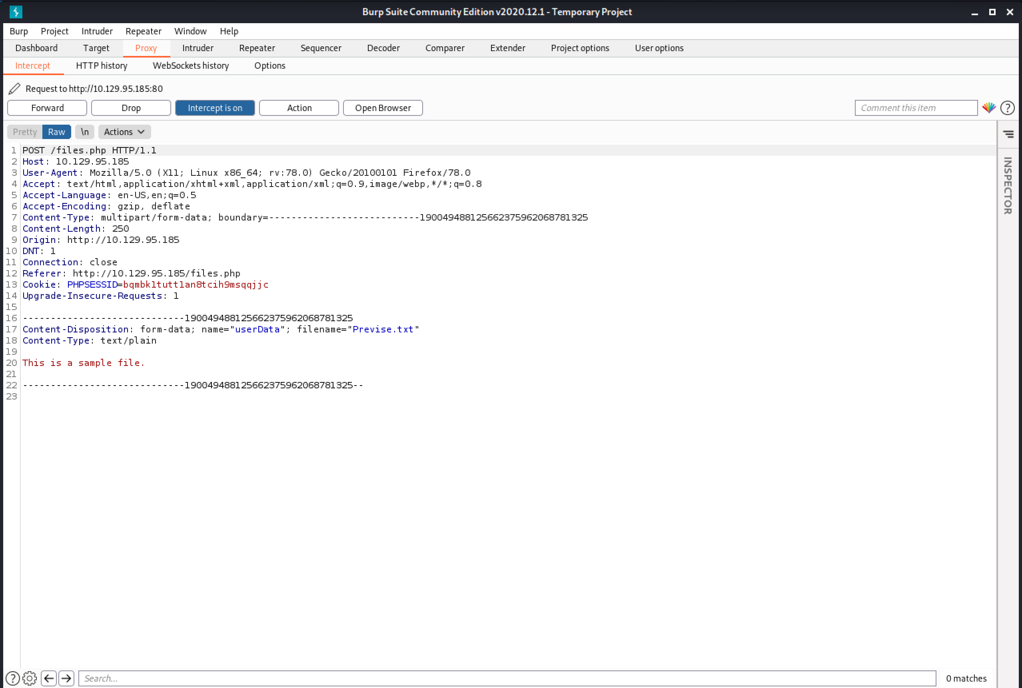Image resolution: width=1022 pixels, height=688 pixels.
Task: Switch to the Dashboard tab
Action: click(36, 48)
